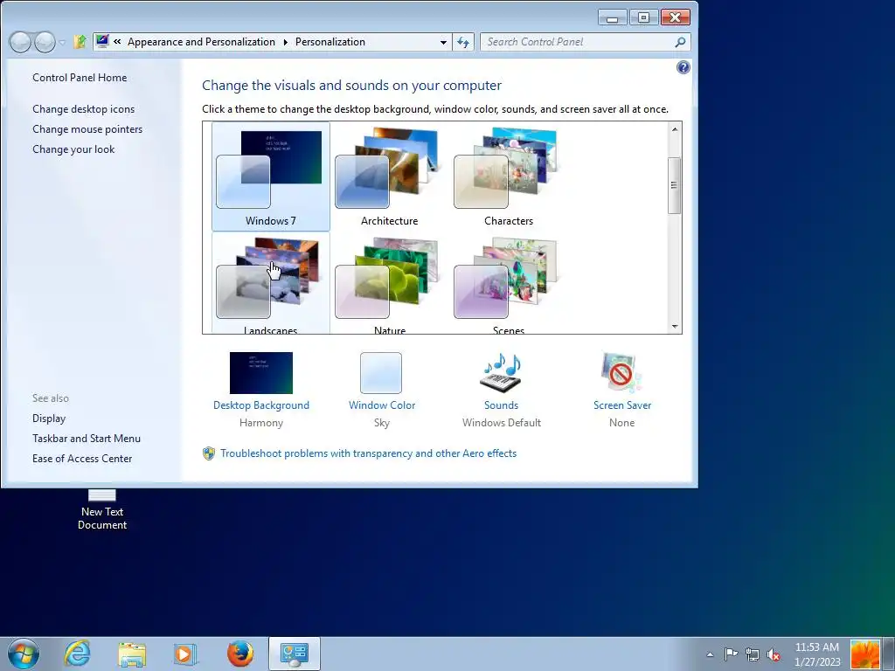Apply the Scenes theme
Viewport: 895px width, 671px height.
508,283
